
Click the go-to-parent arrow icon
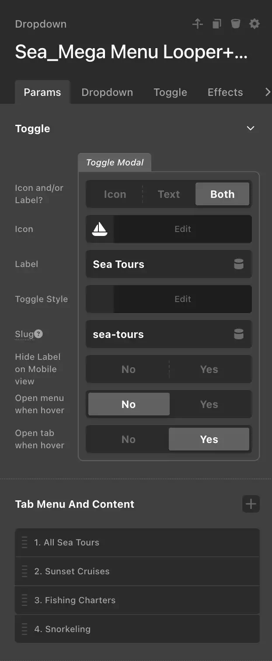click(x=198, y=24)
